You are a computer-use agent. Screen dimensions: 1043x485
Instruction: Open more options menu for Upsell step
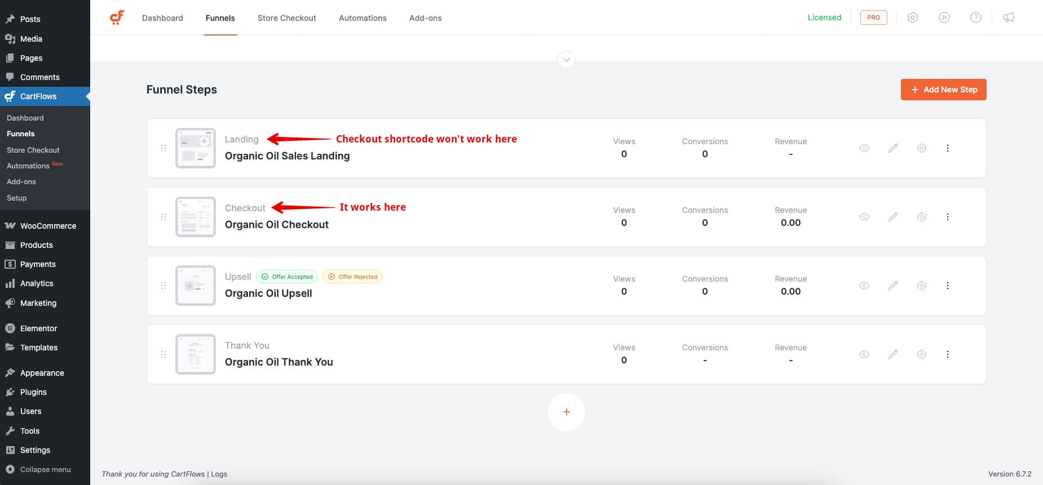coord(948,286)
